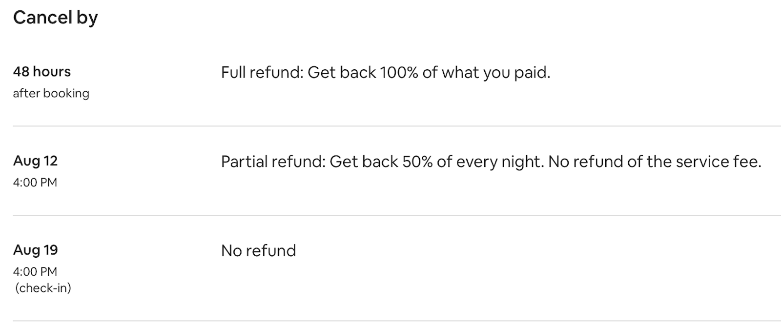The image size is (781, 327).
Task: Select the standalone "No refund" policy text
Action: [x=259, y=251]
